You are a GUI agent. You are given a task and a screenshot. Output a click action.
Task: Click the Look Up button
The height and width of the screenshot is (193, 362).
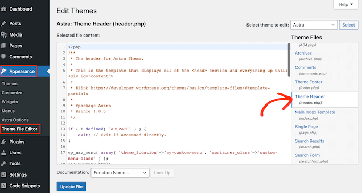[x=162, y=173]
